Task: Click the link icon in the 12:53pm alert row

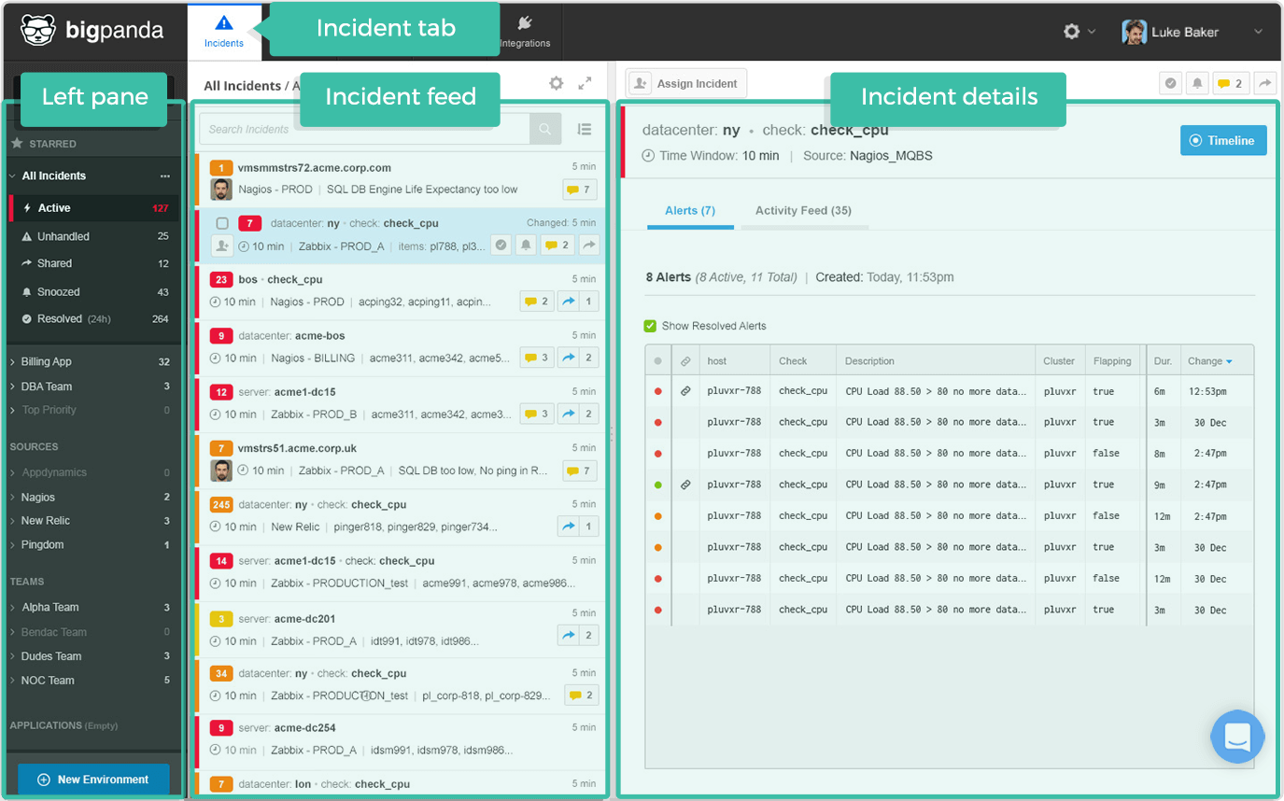Action: [685, 391]
